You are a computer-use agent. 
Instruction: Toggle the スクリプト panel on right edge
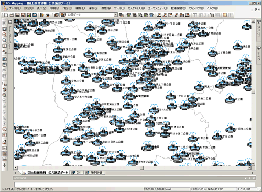pyautogui.click(x=259, y=30)
